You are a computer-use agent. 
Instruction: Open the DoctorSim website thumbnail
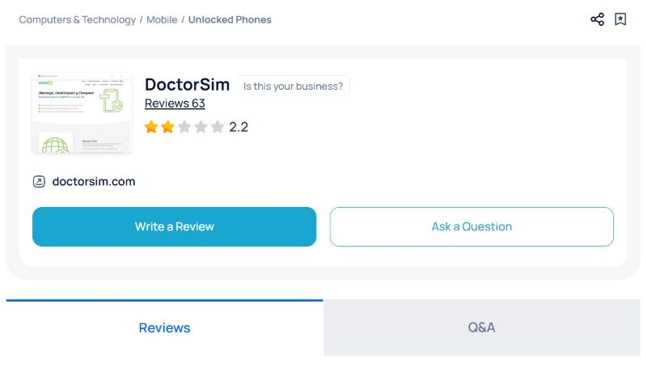pos(82,113)
